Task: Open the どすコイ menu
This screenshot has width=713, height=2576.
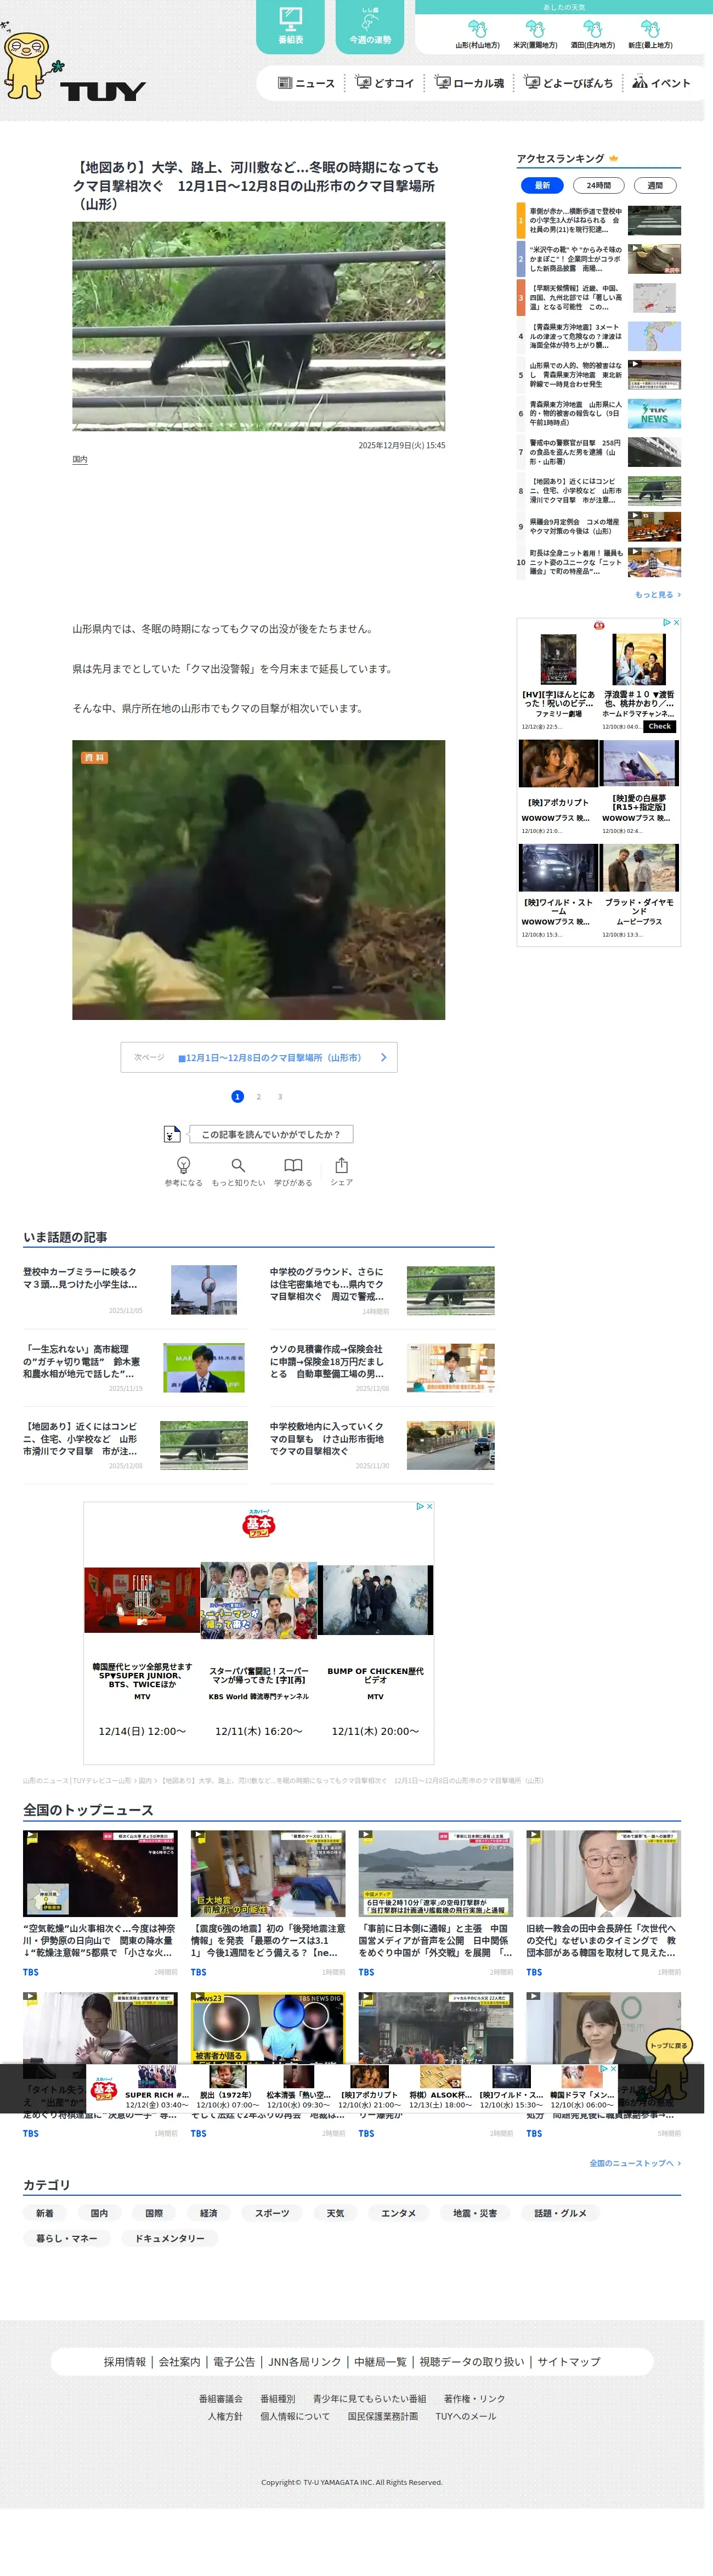Action: [384, 83]
